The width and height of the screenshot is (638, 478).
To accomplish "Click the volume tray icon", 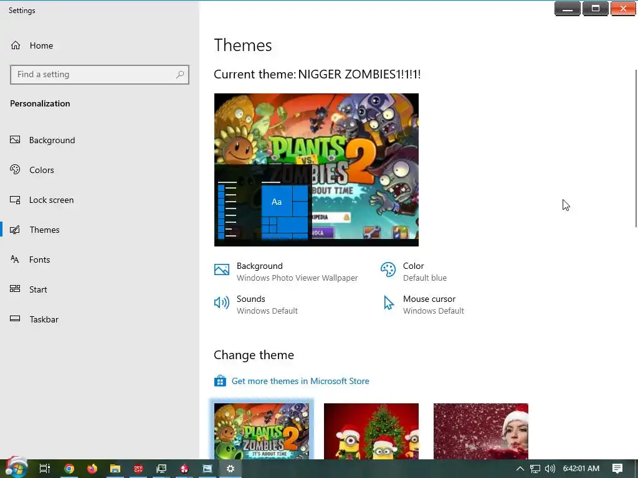I will (x=550, y=469).
